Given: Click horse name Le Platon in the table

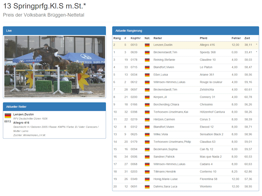Looking at the screenshot, I should pos(206,67).
